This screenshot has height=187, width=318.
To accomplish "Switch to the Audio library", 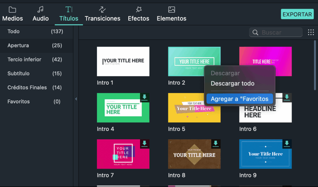I will point(41,14).
